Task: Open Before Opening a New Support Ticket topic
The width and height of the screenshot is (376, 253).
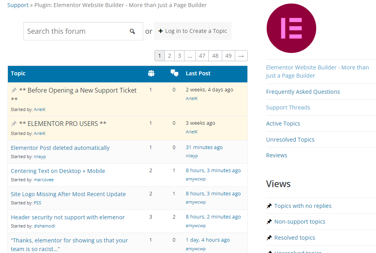Action: (74, 95)
